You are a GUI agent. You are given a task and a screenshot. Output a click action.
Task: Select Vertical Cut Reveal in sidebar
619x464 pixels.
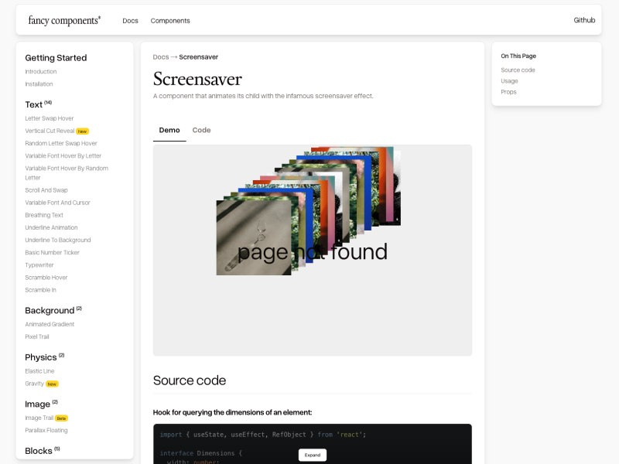point(50,131)
